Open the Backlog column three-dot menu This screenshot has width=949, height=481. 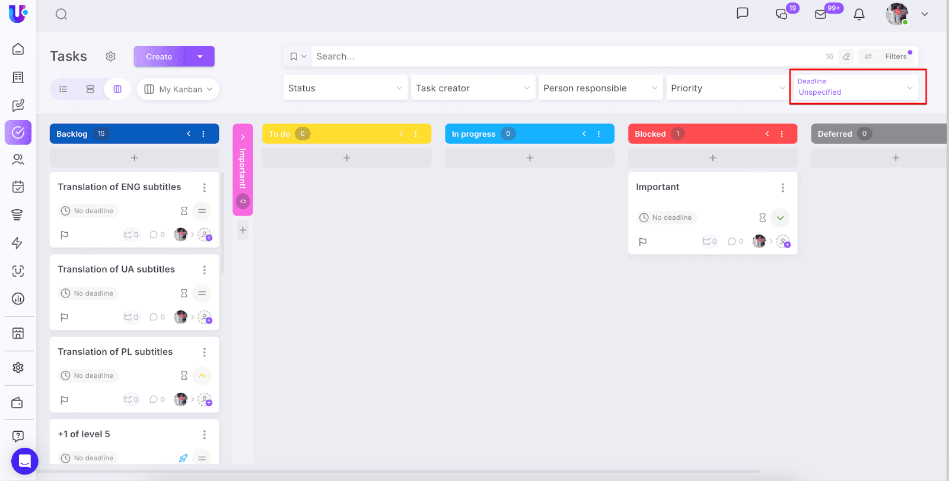coord(203,134)
